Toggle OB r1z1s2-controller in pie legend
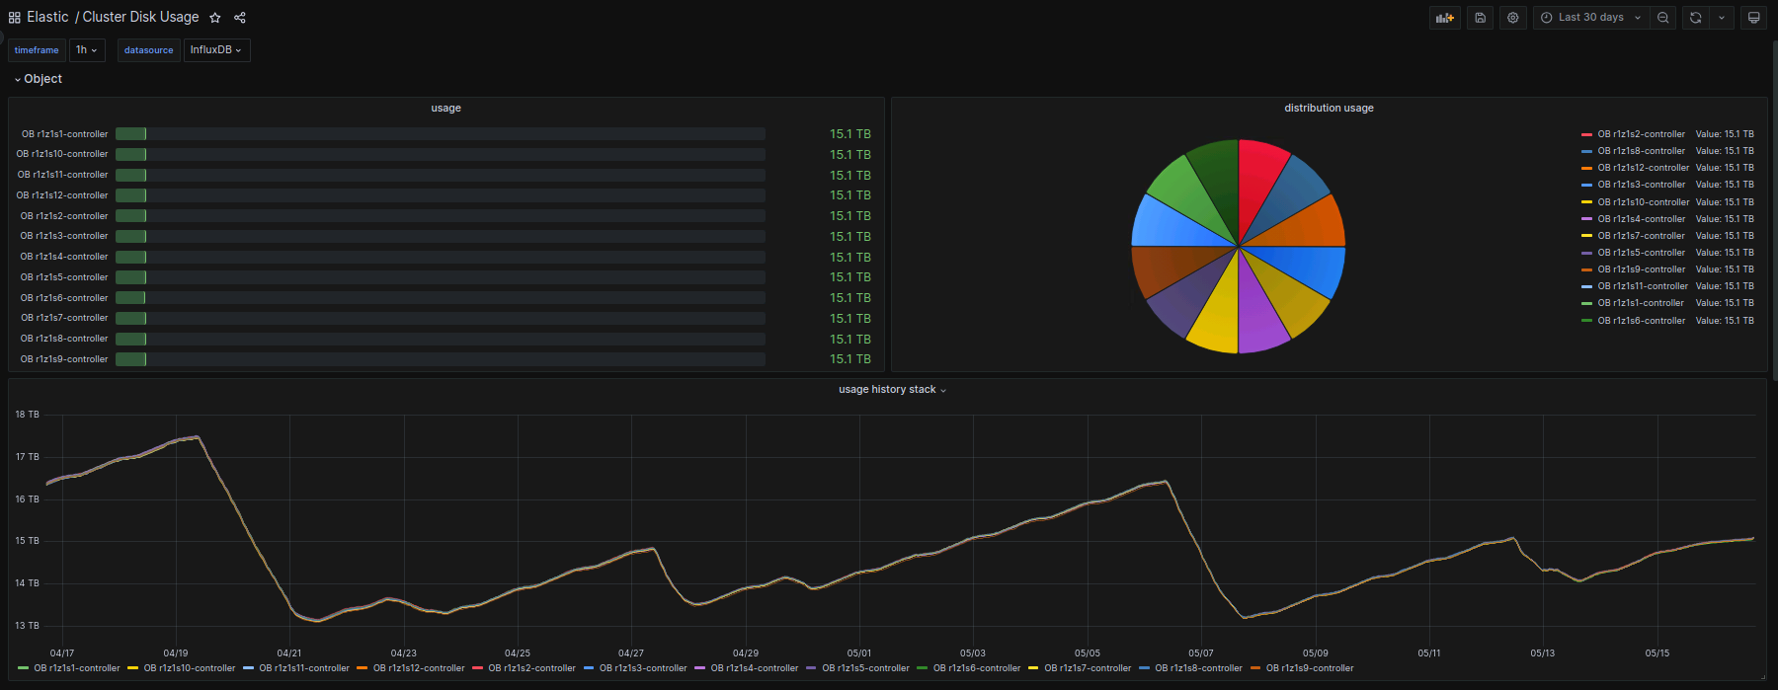Image resolution: width=1778 pixels, height=690 pixels. click(x=1641, y=134)
